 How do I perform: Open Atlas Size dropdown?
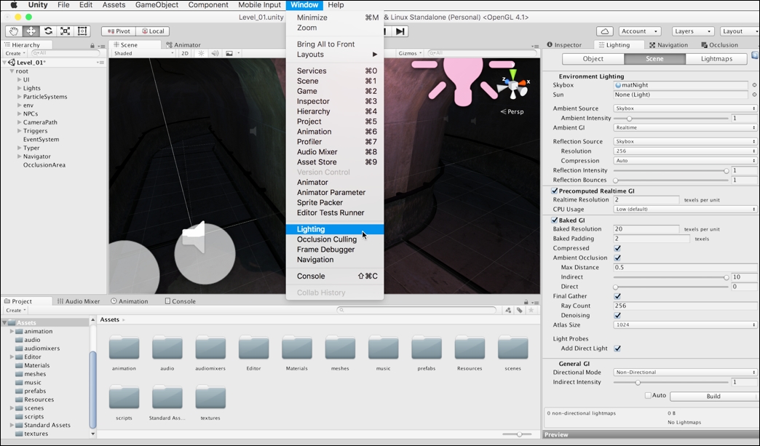[x=685, y=325]
